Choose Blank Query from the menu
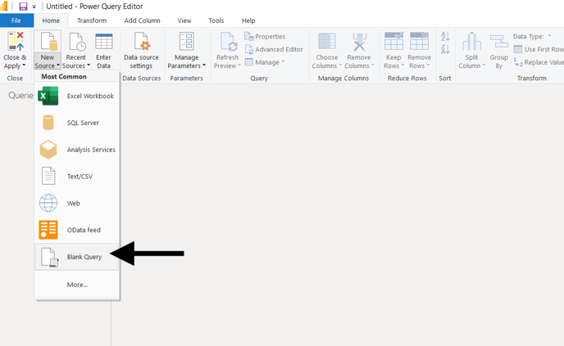 click(77, 257)
